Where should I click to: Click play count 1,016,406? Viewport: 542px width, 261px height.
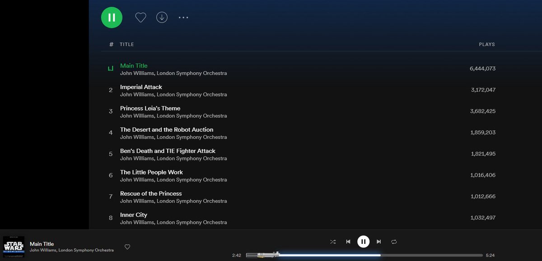coord(483,175)
